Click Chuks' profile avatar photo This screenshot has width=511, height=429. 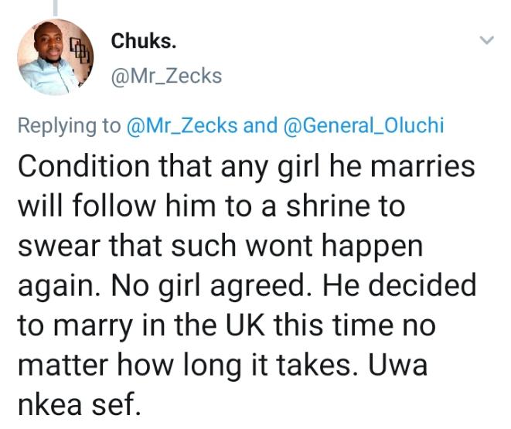(56, 56)
